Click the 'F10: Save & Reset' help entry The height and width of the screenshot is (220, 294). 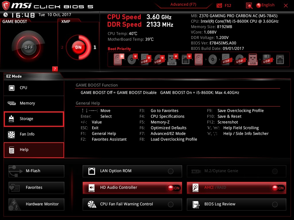pyautogui.click(x=224, y=116)
